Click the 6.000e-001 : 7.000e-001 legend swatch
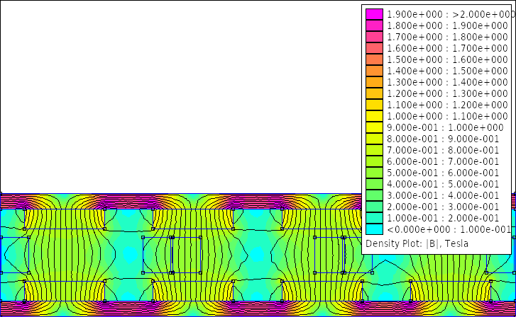The height and width of the screenshot is (317, 516). tap(374, 161)
